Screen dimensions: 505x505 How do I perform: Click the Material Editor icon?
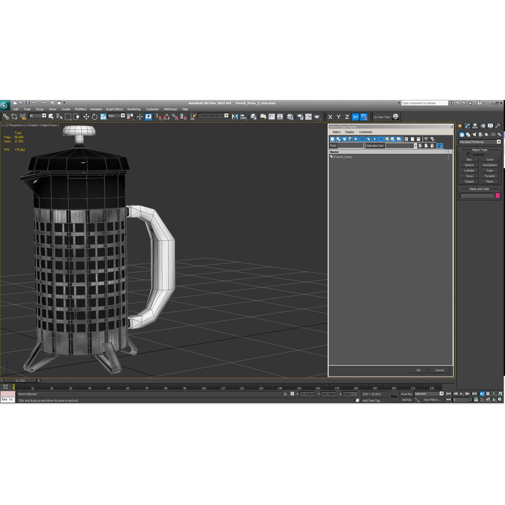290,116
